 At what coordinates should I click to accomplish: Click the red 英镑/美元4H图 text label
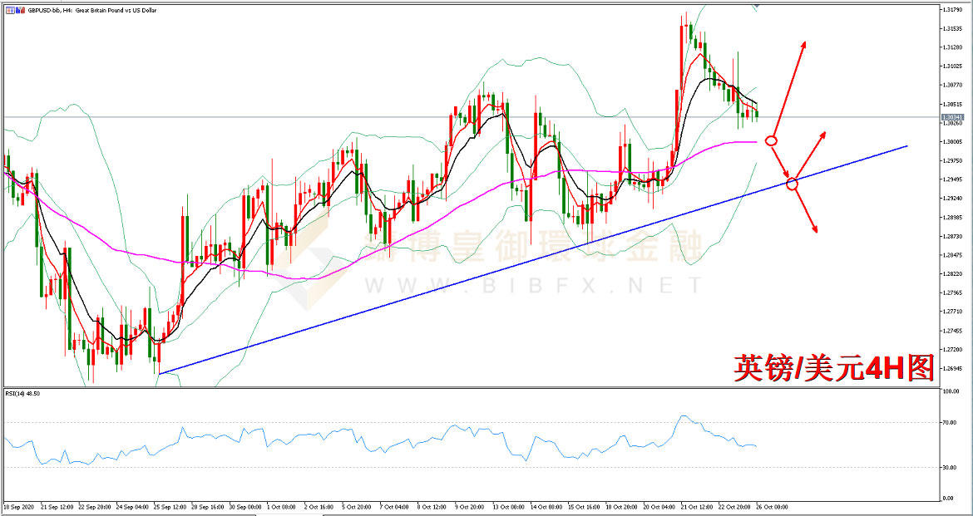point(833,368)
